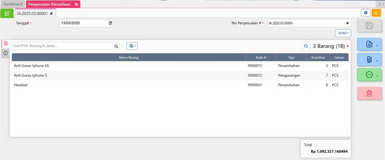Click the Cari/Pilih Barang & Jasa search box
The image size is (385, 160).
click(x=63, y=46)
